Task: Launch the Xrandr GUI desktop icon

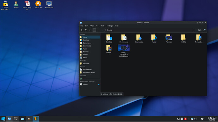Action: coord(49,5)
